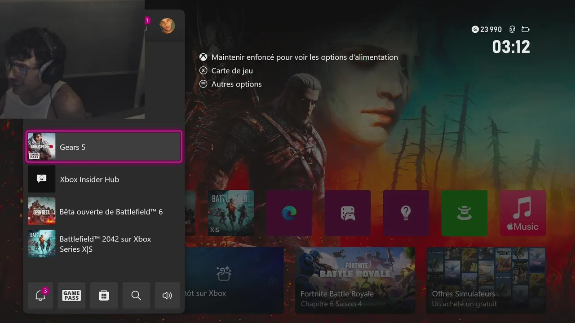
Task: Launch Microsoft Edge tile
Action: tap(289, 213)
